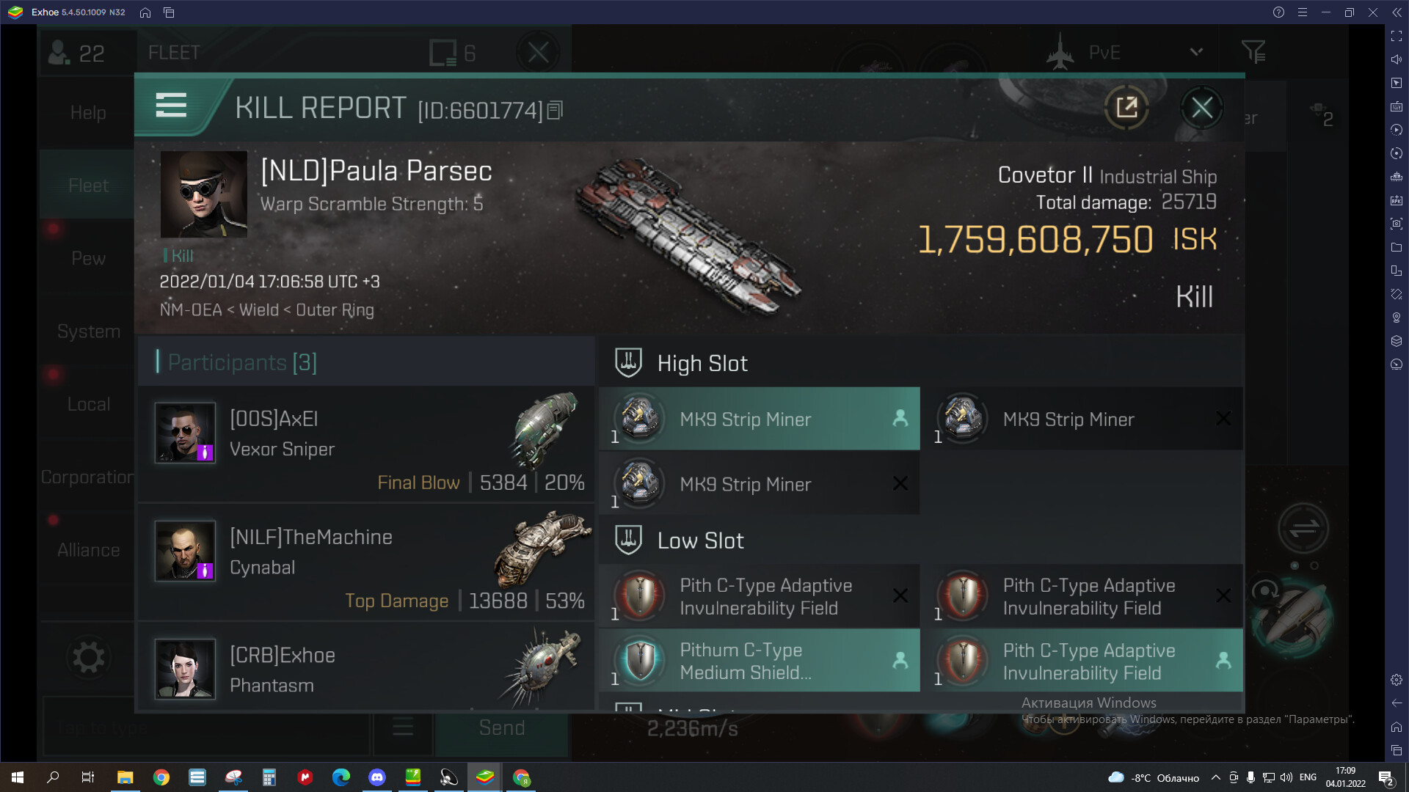
Task: Share the kill report externally
Action: (1126, 108)
